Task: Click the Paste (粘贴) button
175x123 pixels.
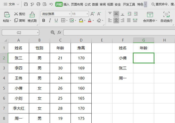Action: point(7,17)
